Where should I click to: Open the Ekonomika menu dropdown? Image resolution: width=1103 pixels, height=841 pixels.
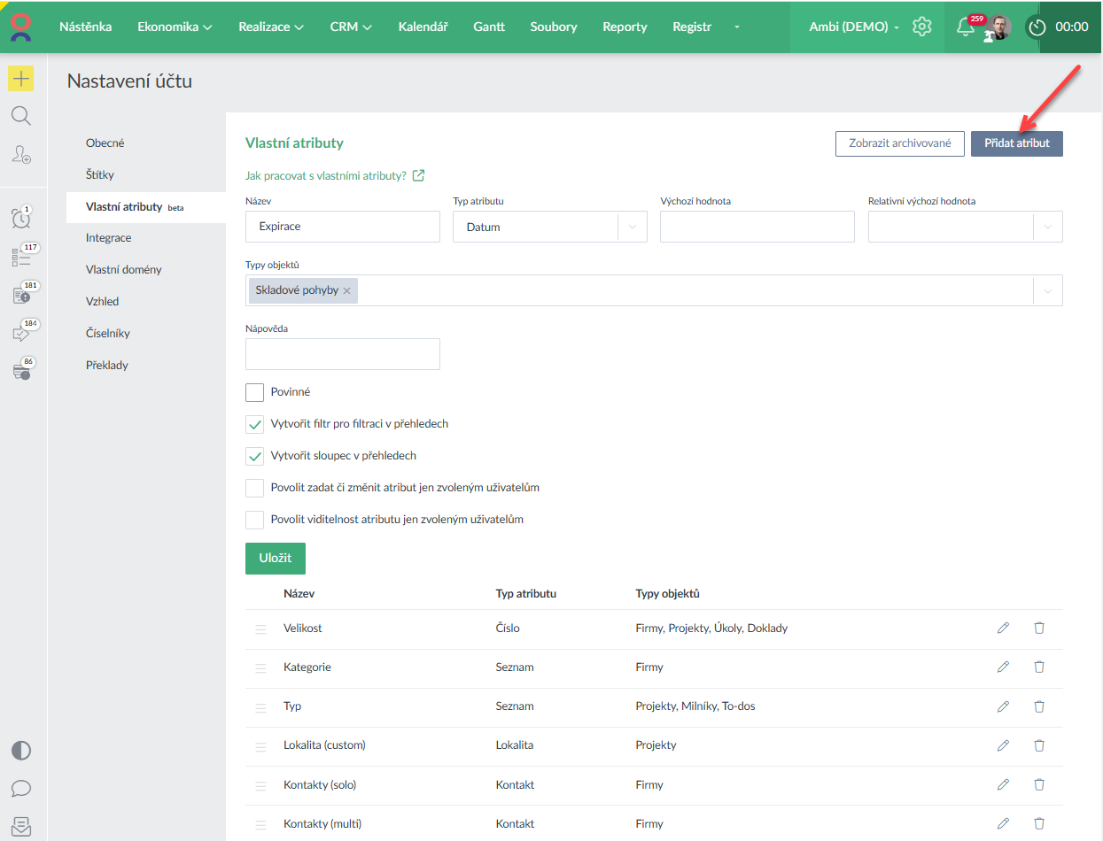pos(175,27)
